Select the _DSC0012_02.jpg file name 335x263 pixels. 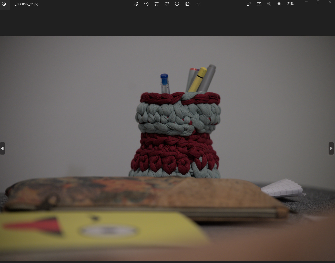pyautogui.click(x=27, y=4)
